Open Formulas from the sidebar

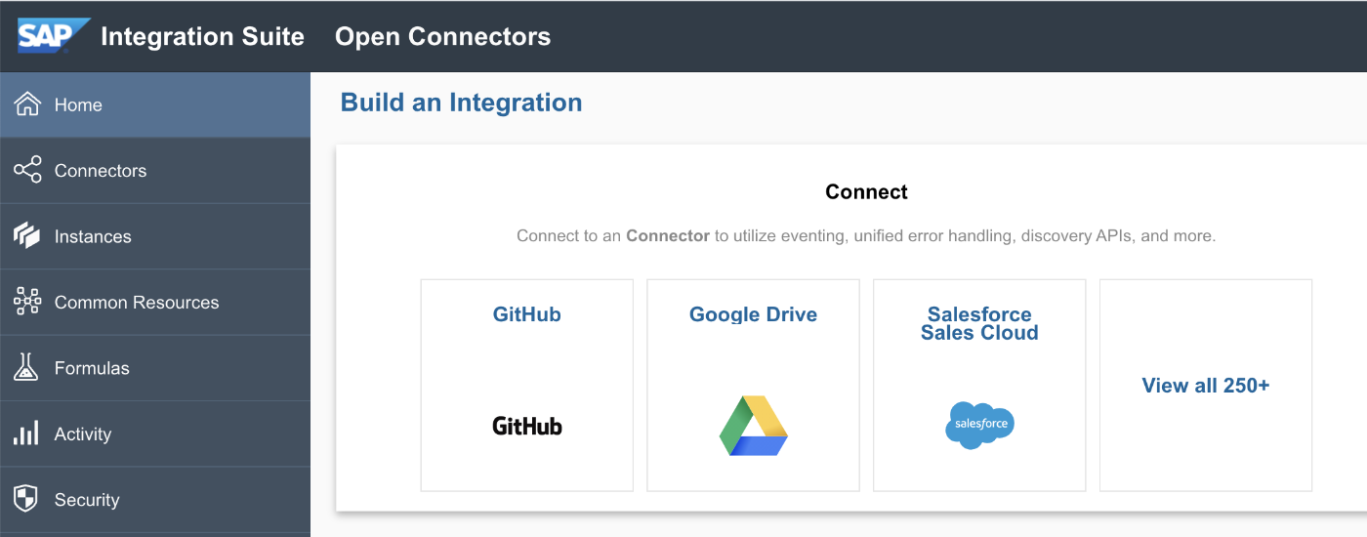(x=155, y=368)
